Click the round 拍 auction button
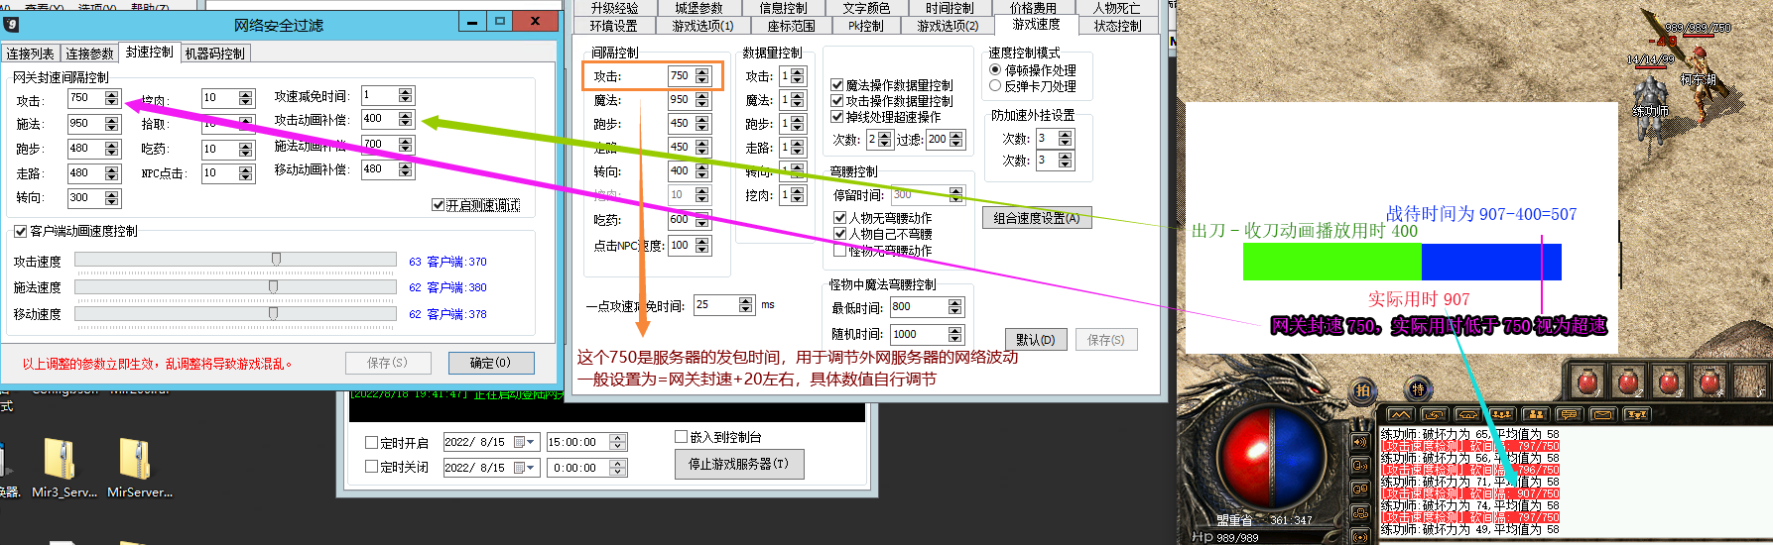1773x545 pixels. [x=1363, y=390]
